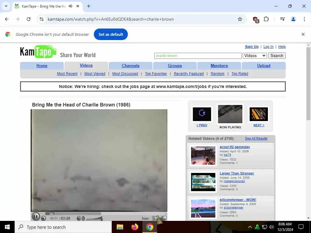311x233 pixels.
Task: View site information icon in address bar
Action: [x=42, y=19]
